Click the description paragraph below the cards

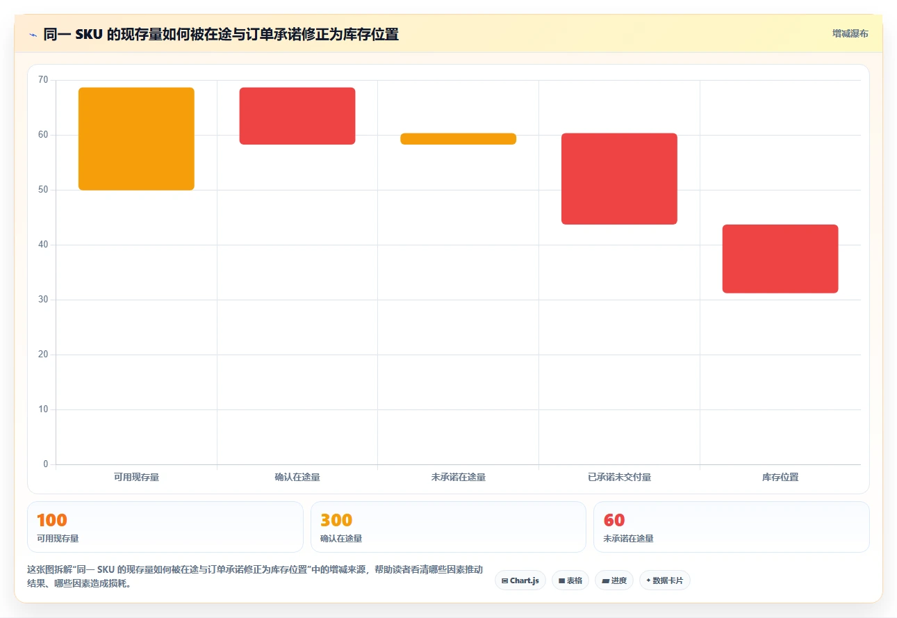click(x=255, y=577)
